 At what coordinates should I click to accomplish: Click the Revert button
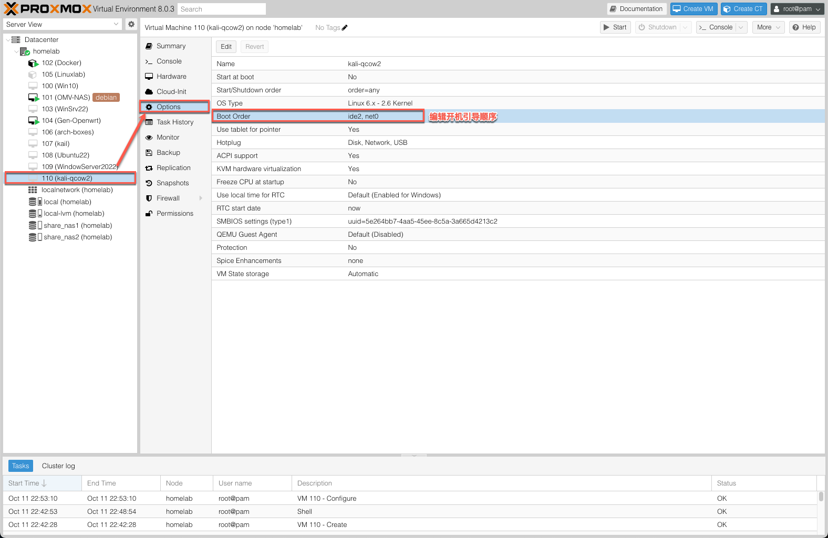pos(254,47)
